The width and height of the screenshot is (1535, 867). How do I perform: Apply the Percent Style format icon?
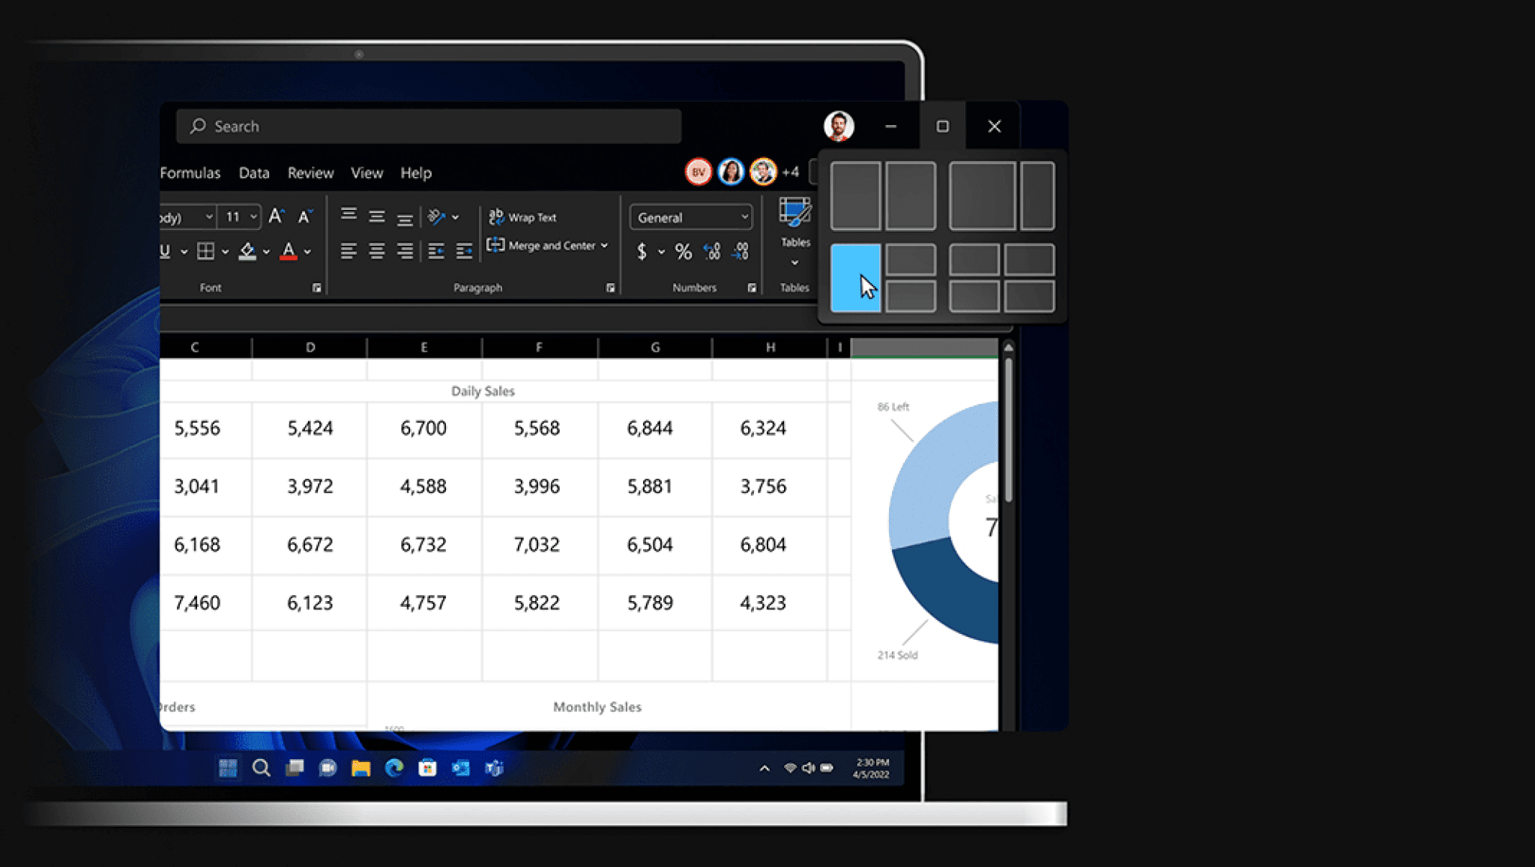point(682,253)
